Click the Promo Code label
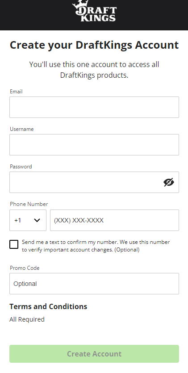The image size is (188, 373). coord(25,268)
